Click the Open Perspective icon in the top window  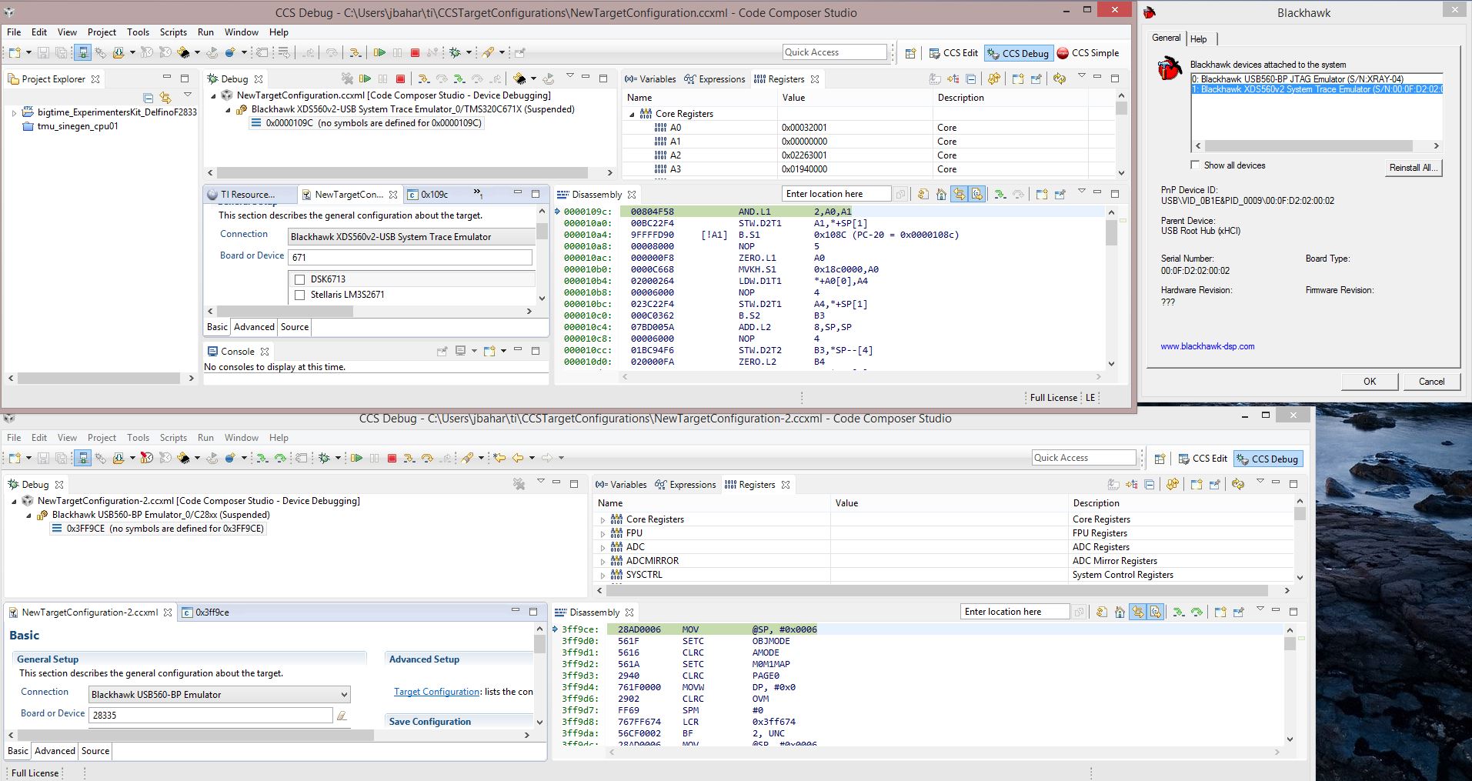point(910,53)
